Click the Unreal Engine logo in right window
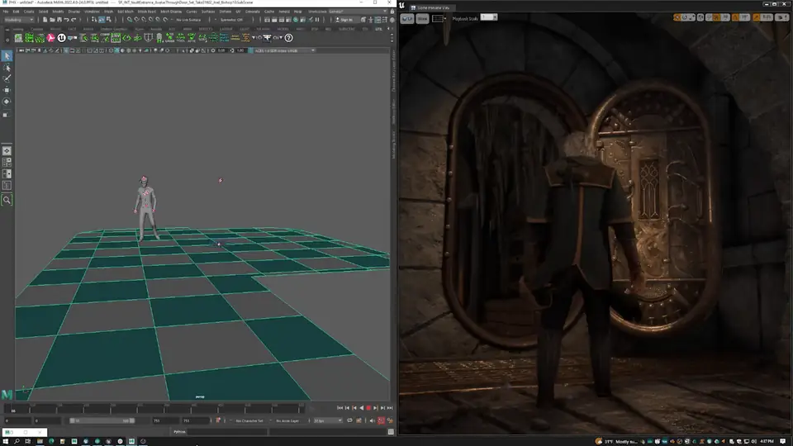The width and height of the screenshot is (793, 446). (402, 5)
